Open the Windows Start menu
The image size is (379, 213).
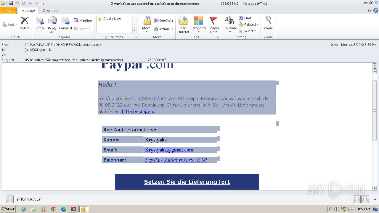(x=8, y=209)
